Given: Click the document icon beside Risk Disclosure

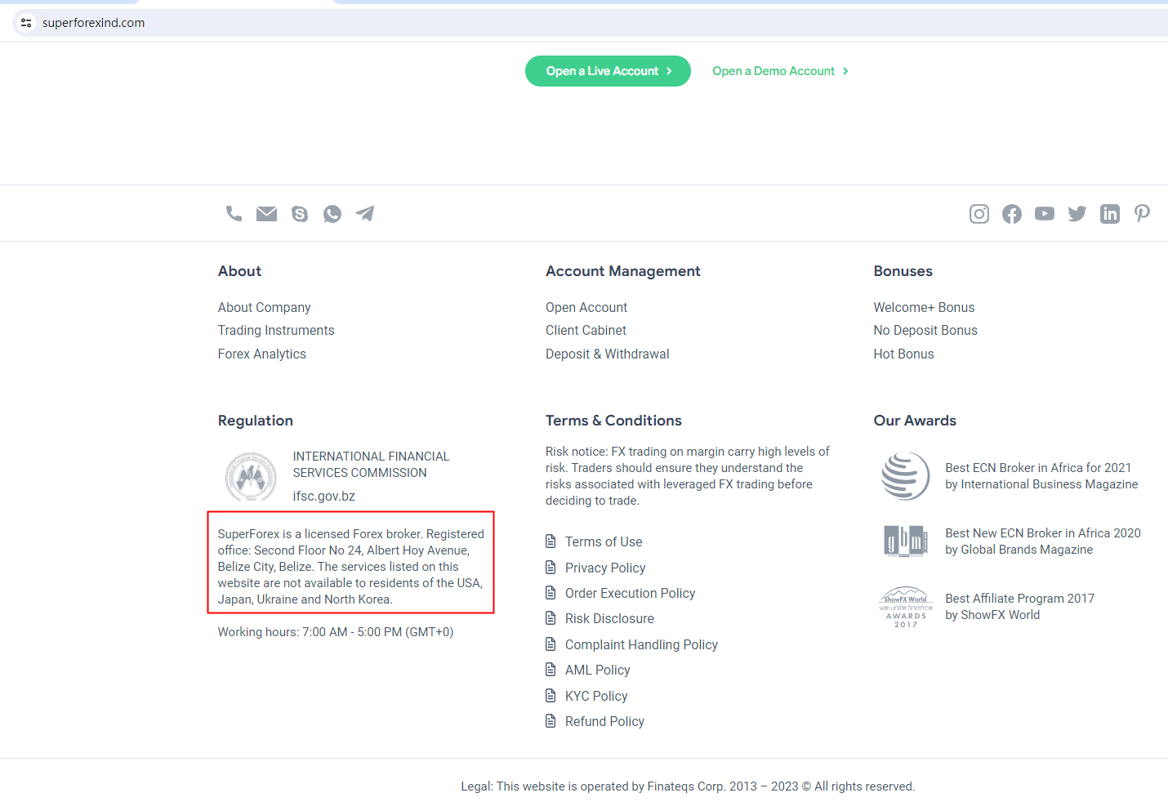Looking at the screenshot, I should (551, 618).
